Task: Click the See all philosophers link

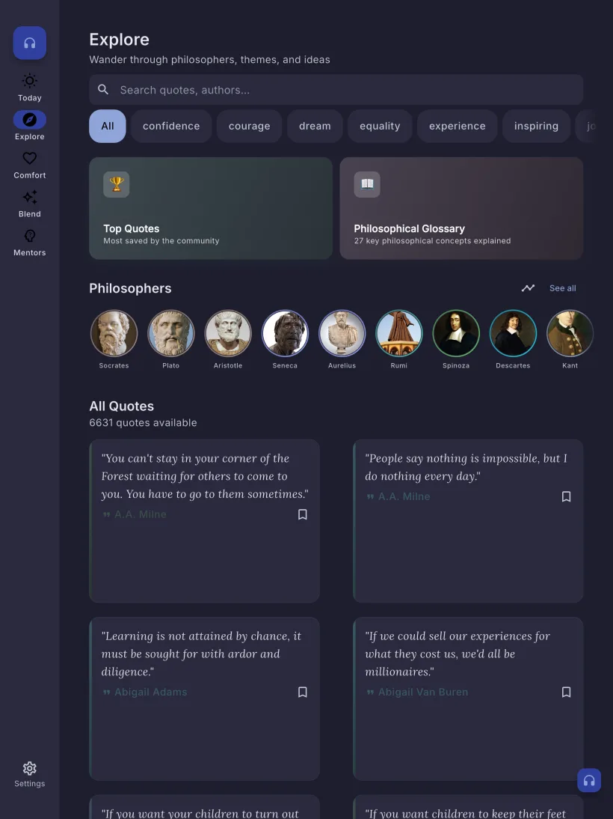Action: tap(562, 288)
